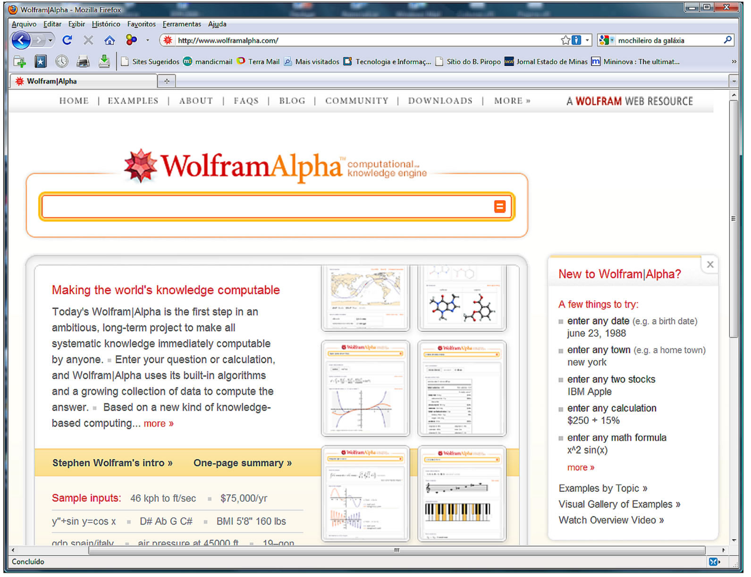Open the Terra Mail bookmark
Image resolution: width=751 pixels, height=577 pixels.
tap(258, 61)
